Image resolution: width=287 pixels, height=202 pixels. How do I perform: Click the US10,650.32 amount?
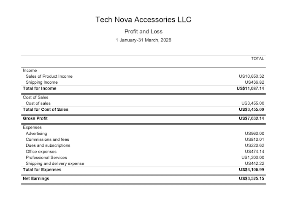pyautogui.click(x=251, y=76)
